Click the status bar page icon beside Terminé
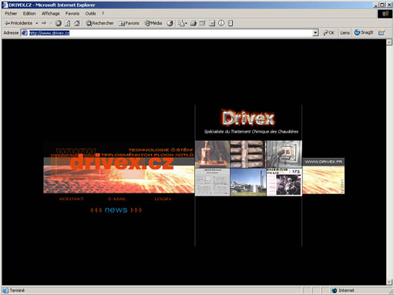The image size is (394, 295). (x=5, y=290)
